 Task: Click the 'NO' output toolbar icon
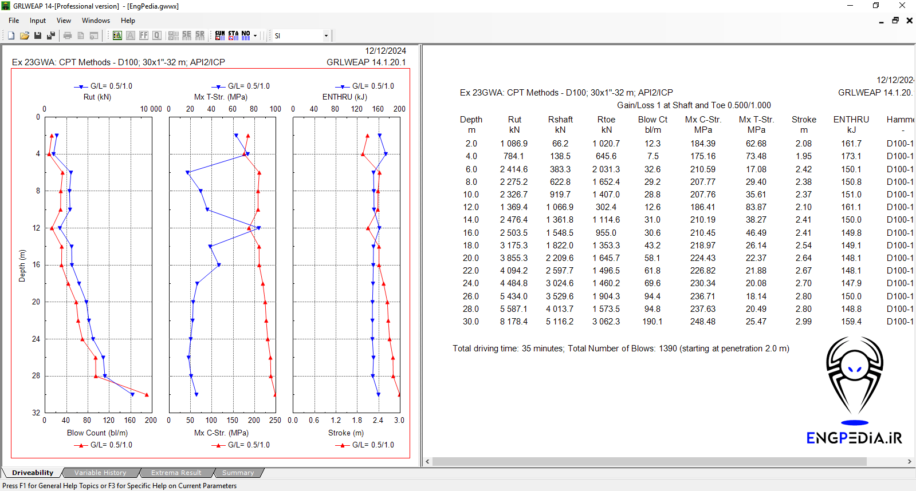[246, 35]
